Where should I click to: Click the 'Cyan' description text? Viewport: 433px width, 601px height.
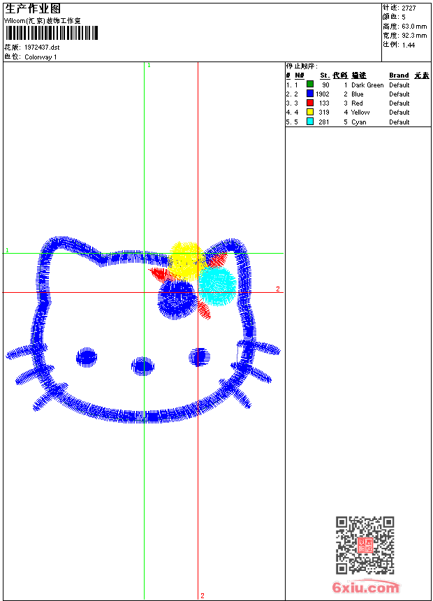pyautogui.click(x=359, y=122)
